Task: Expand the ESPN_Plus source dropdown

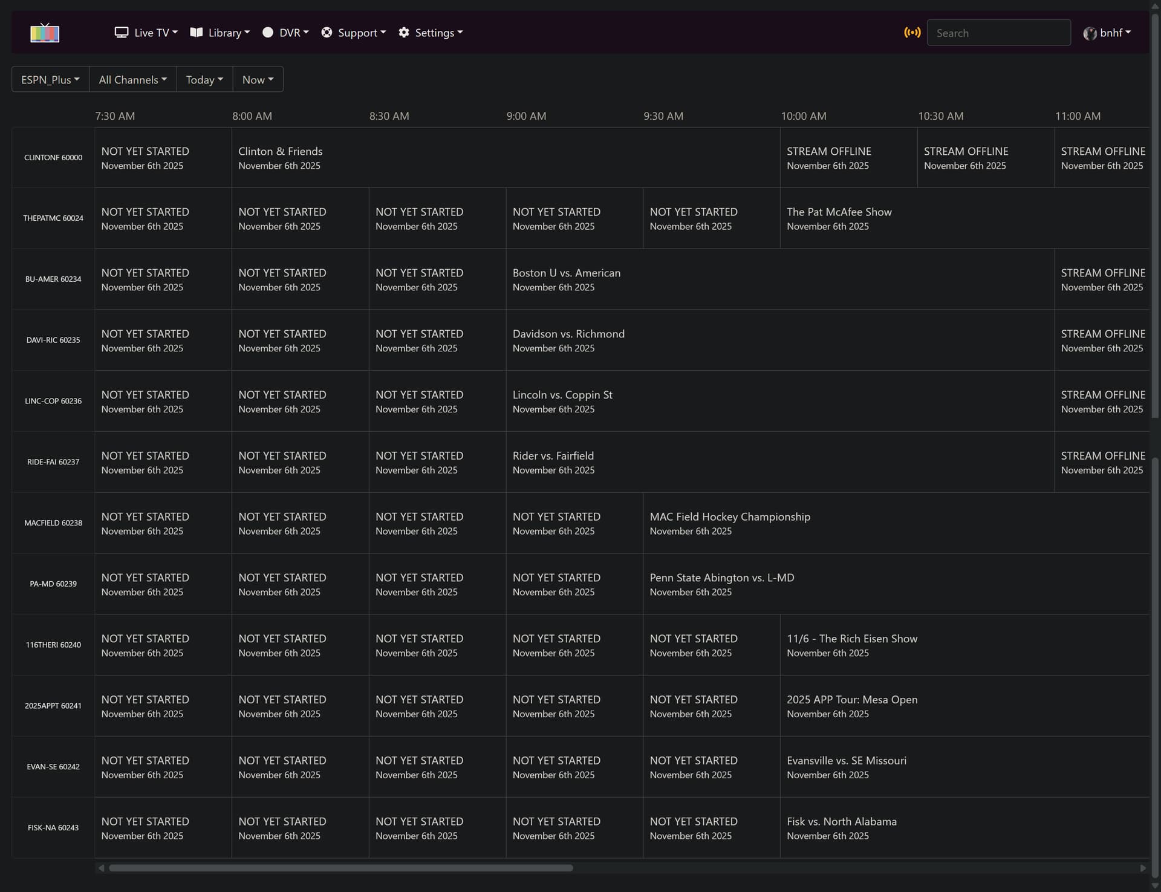Action: (x=50, y=79)
